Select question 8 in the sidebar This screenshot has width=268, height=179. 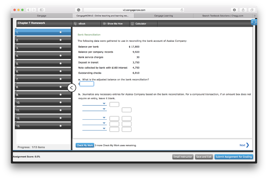coord(43,87)
